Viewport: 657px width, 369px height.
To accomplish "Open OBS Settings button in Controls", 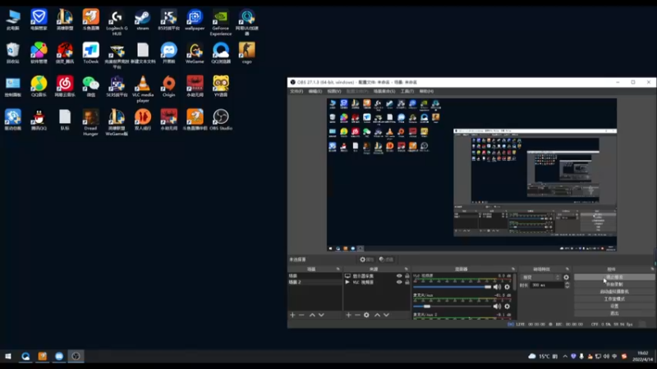I will (x=614, y=306).
